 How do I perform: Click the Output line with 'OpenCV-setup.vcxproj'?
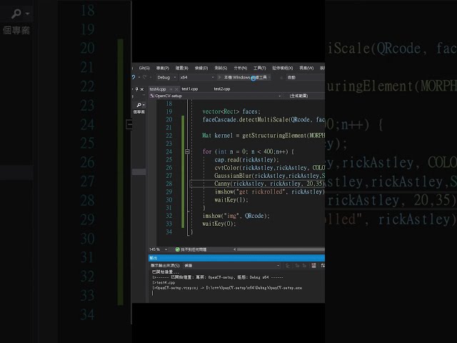[x=227, y=288]
